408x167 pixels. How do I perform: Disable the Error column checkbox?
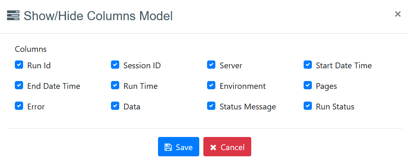pos(19,106)
